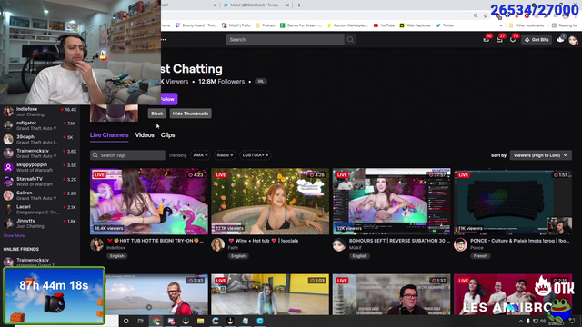582x327 pixels.
Task: Click Chrome icon in Windows taskbar
Action: pos(156,321)
